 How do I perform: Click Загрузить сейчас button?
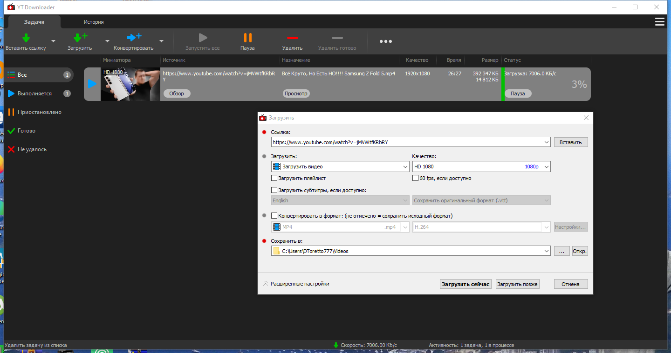466,284
